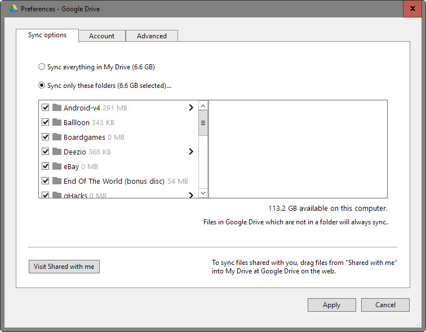Click the Ballloon folder icon
This screenshot has width=426, height=332.
click(57, 122)
